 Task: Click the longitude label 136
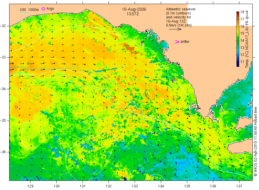(x=213, y=186)
